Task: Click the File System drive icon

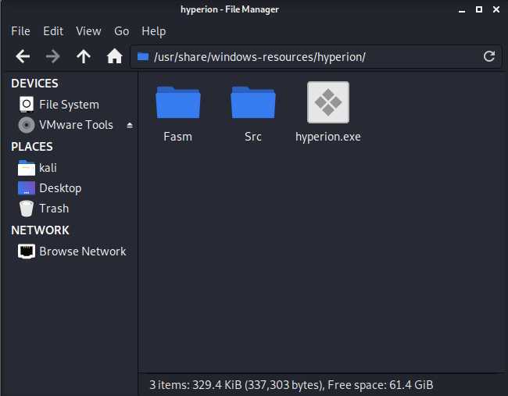Action: tap(27, 104)
